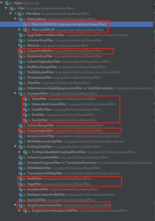This screenshot has width=155, height=221.
Task: Expand the SingleColumnValueExcludeFilter node
Action: [x=20, y=211]
